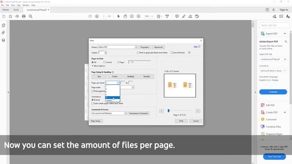Click the share link icon in toolbar
The image size is (292, 164).
[x=275, y=16]
